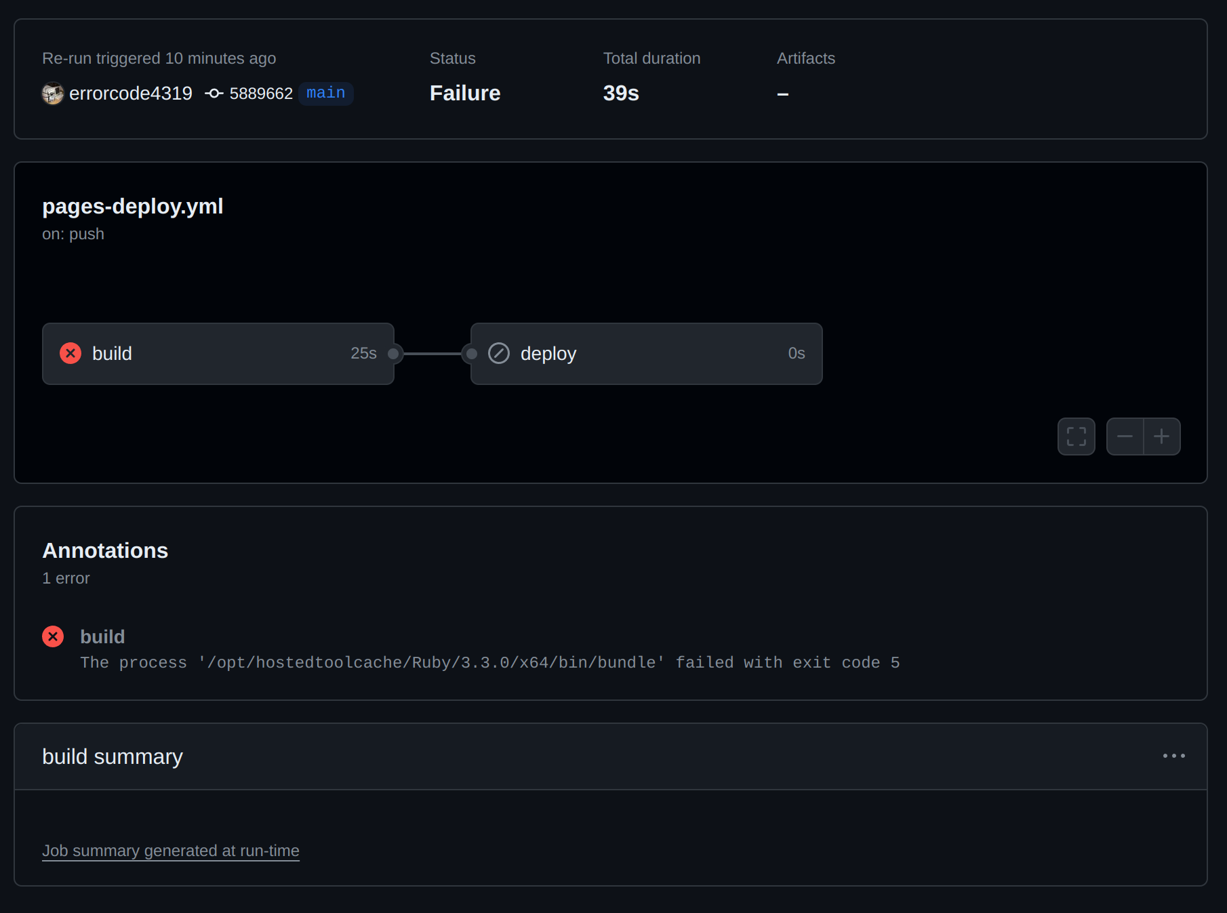This screenshot has width=1227, height=913.
Task: Click the 'on: push' trigger text
Action: click(x=73, y=234)
